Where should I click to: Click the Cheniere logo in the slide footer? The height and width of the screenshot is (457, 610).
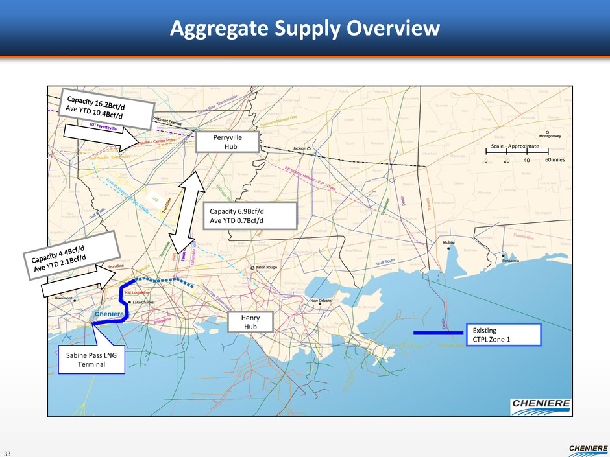point(589,448)
